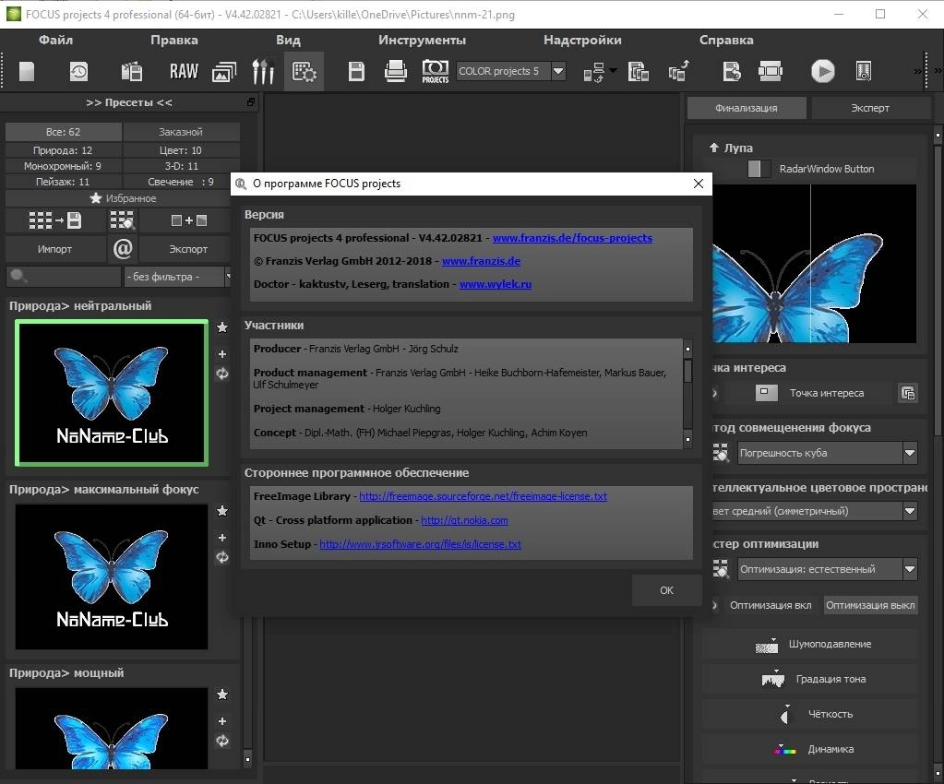
Task: Open the FreeImage license link
Action: [x=483, y=496]
